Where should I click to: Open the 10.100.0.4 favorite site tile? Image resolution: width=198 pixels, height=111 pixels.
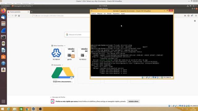56,54
